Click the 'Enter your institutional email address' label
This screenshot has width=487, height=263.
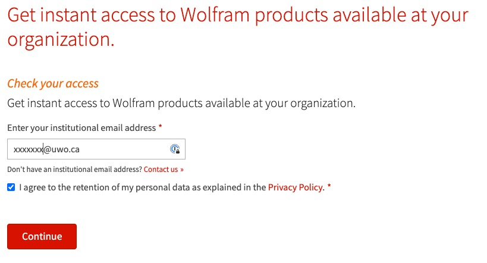click(x=81, y=128)
